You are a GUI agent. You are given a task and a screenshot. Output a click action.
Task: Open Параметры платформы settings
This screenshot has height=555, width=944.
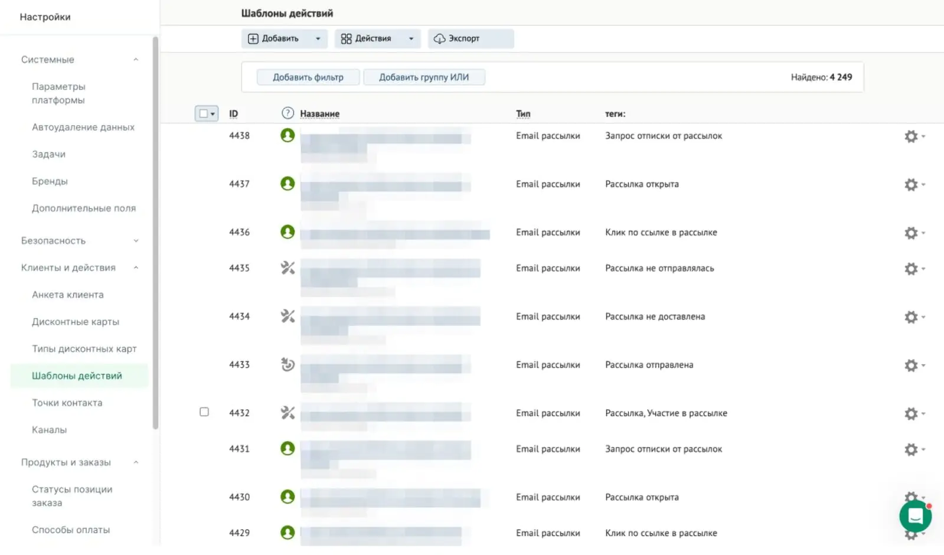pos(58,93)
